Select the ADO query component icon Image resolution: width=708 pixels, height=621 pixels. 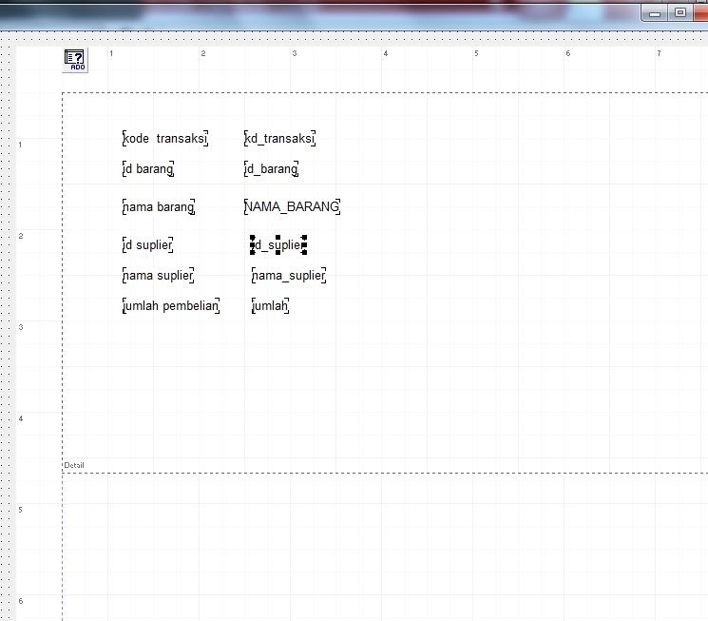(x=75, y=61)
